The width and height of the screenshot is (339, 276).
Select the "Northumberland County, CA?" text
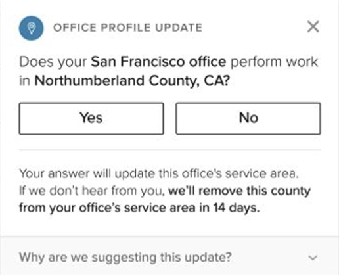tap(132, 81)
